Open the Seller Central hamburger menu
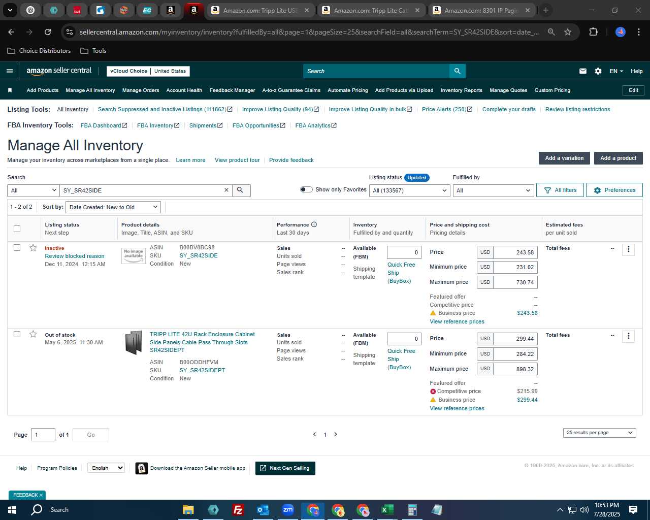The image size is (650, 520). [x=10, y=71]
